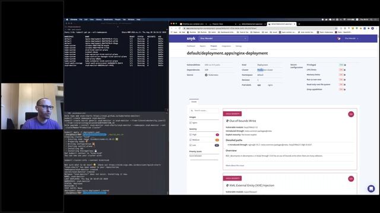
Task: Switch to the first browser tab
Action: 194,24
